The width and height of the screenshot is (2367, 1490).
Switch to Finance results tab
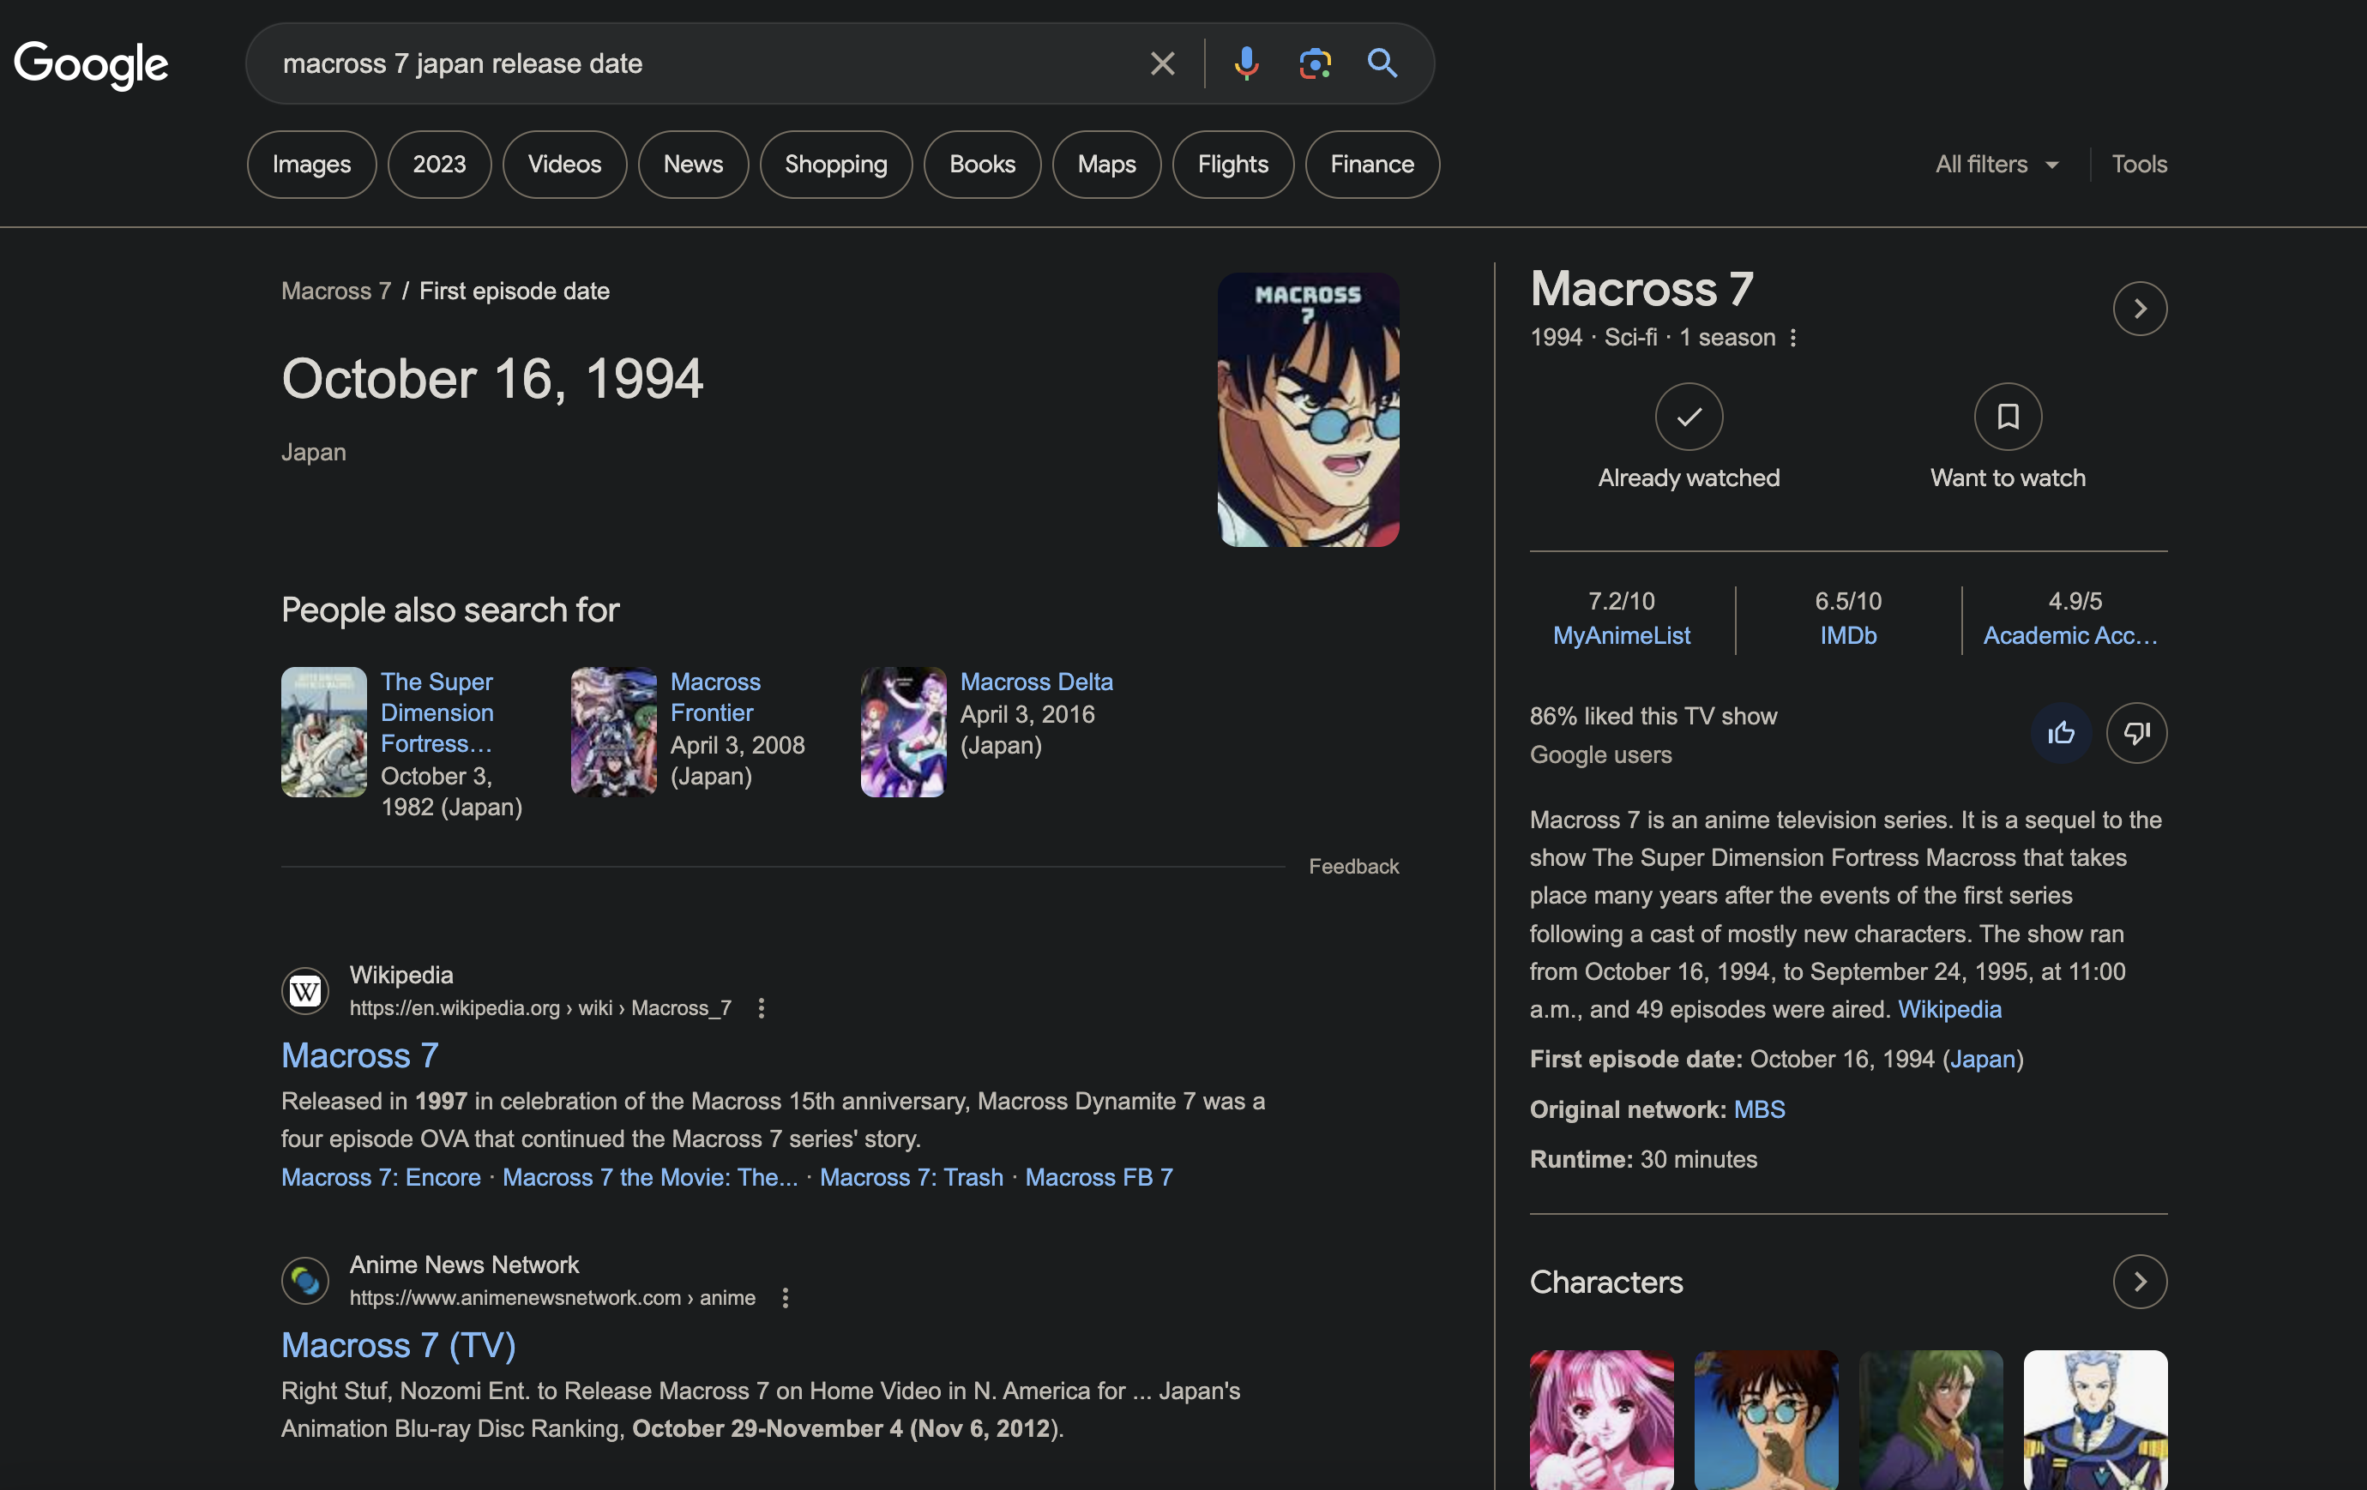(1372, 164)
